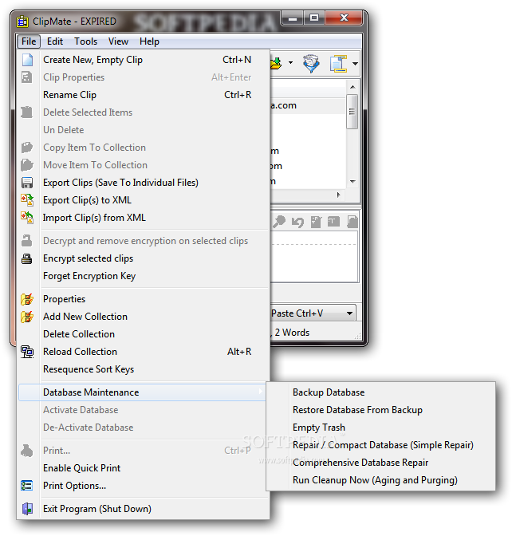Click the Export Clip(s) to XML icon
Viewport: 512px width, 536px height.
click(x=27, y=200)
